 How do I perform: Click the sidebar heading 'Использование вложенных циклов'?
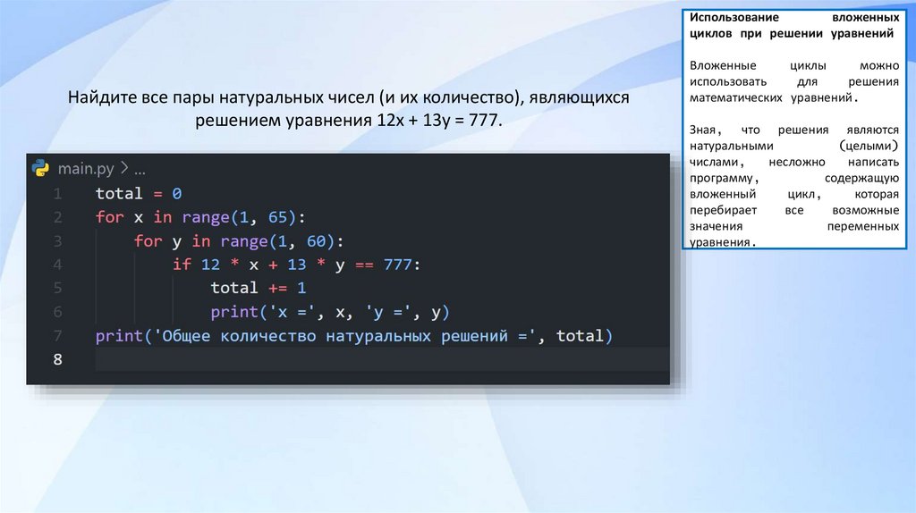[794, 25]
